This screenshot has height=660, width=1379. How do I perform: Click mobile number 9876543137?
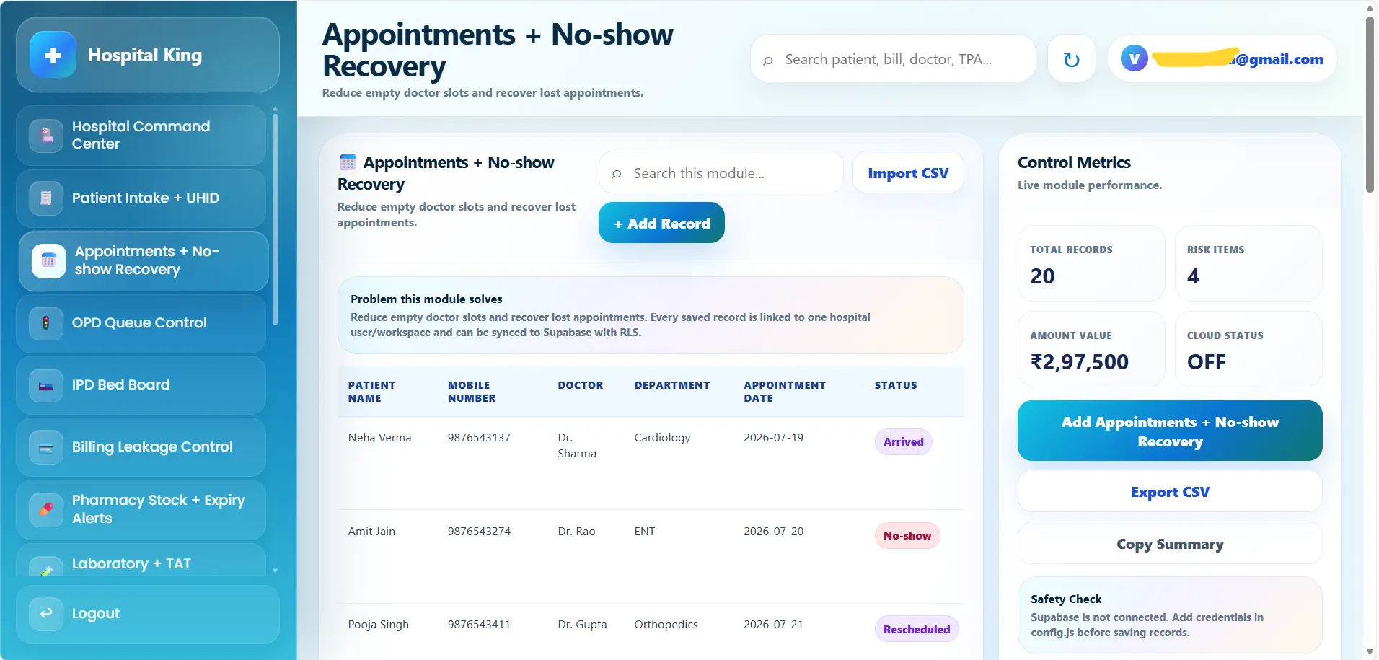point(479,438)
